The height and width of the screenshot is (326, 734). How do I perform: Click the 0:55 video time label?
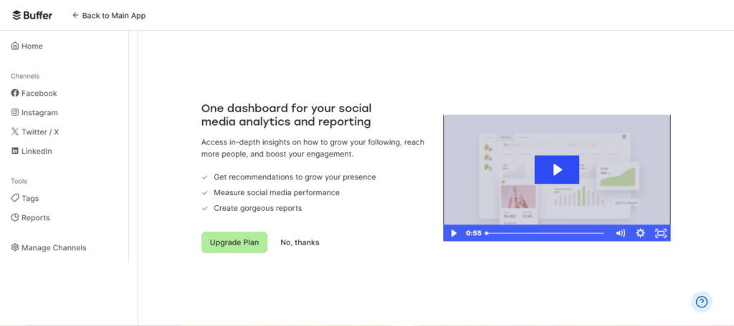tap(474, 233)
